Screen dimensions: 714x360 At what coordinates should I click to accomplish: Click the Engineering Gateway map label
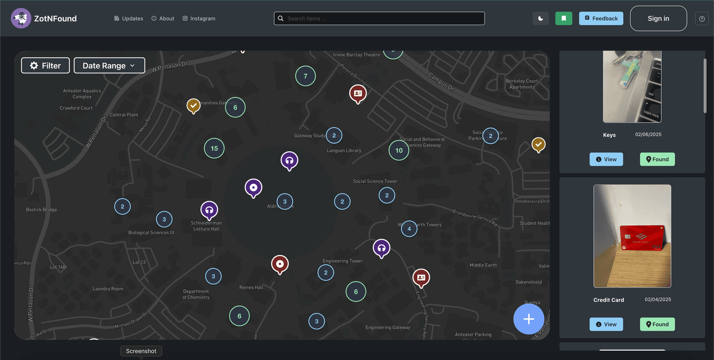coord(388,327)
